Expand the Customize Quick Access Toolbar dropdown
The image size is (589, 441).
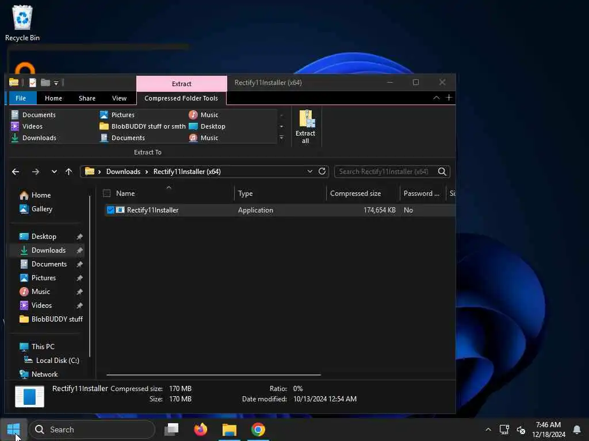point(56,83)
